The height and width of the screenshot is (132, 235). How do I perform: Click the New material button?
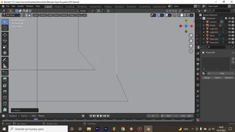pyautogui.click(x=222, y=73)
